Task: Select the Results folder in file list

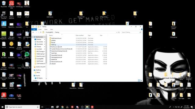Action: [x=53, y=42]
